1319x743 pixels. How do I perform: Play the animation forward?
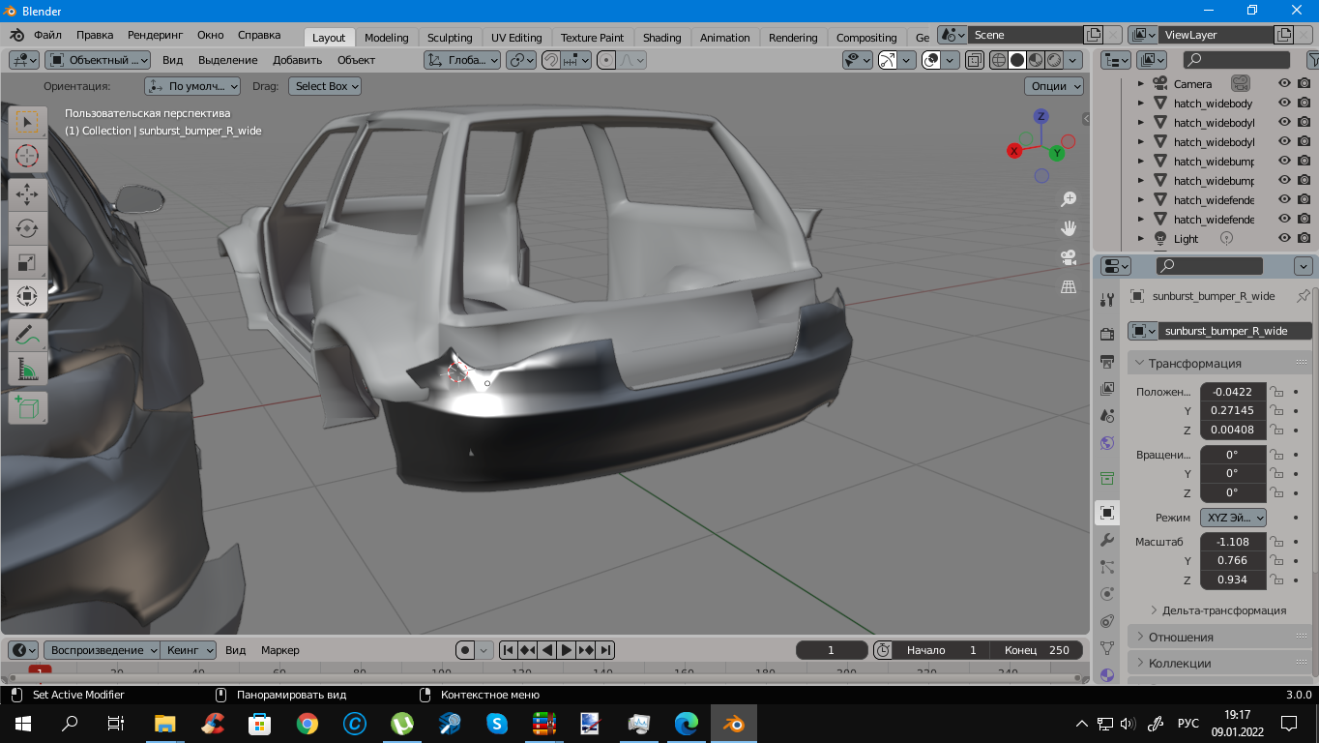567,650
